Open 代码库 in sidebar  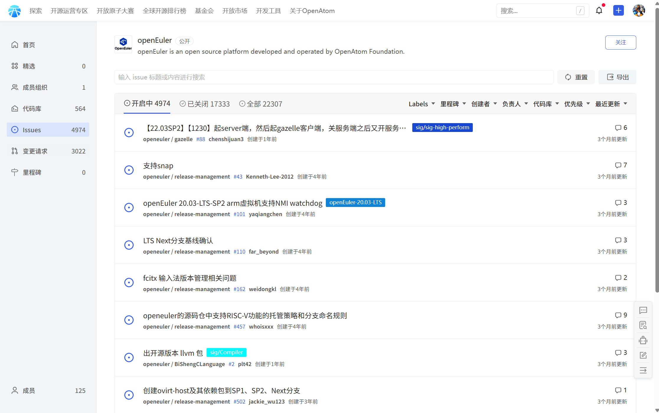pyautogui.click(x=48, y=109)
